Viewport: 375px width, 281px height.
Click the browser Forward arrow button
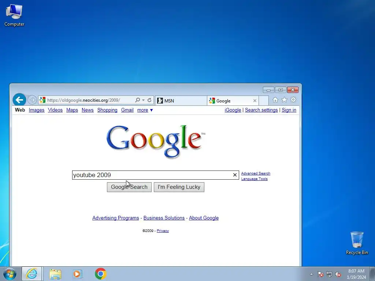(x=32, y=100)
